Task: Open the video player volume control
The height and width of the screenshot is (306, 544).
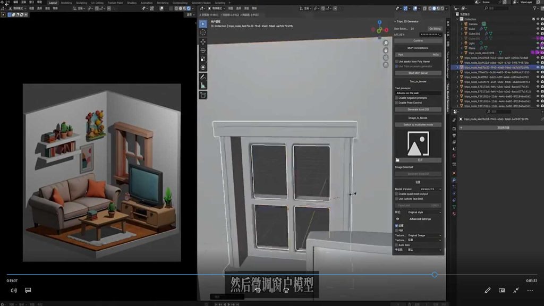Action: (13, 291)
